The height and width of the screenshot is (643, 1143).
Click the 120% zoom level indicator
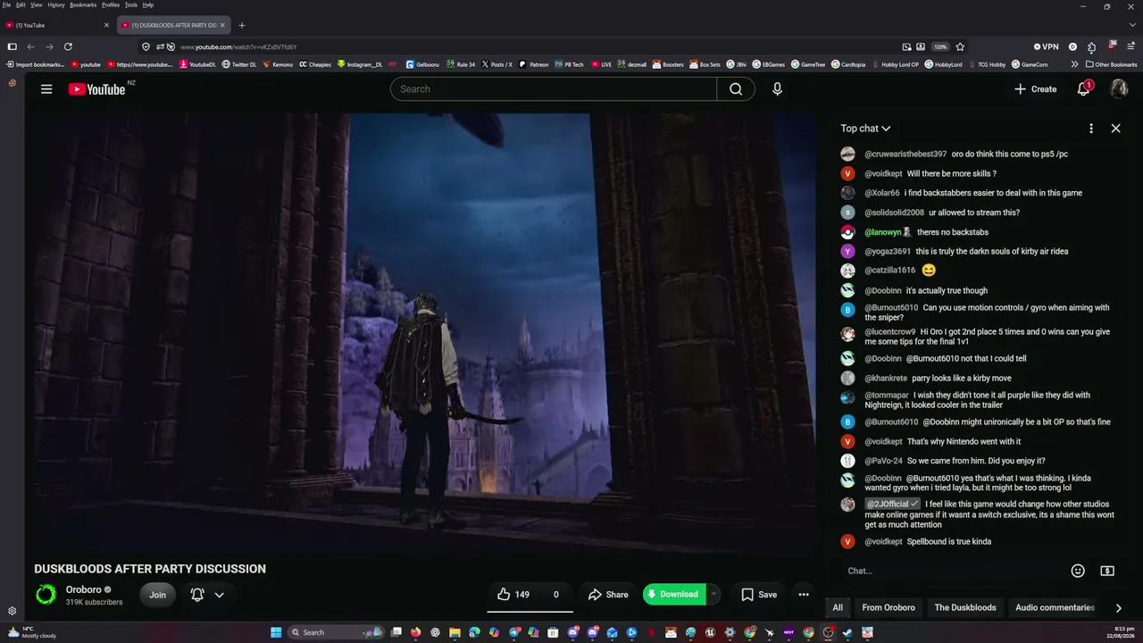(x=940, y=46)
